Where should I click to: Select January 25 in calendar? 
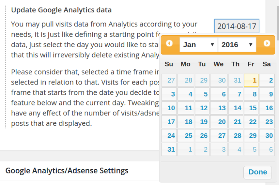[186, 135]
